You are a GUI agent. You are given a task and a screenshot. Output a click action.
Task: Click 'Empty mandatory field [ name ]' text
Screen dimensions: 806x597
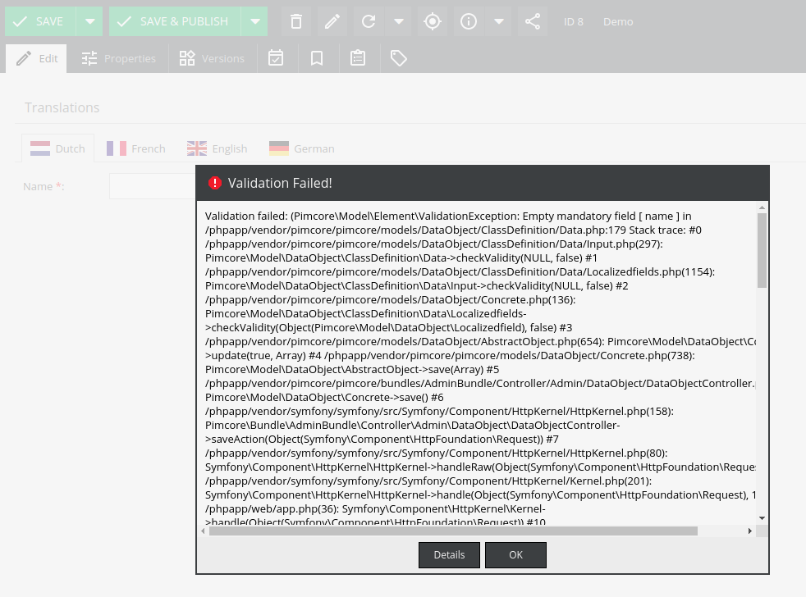click(601, 216)
